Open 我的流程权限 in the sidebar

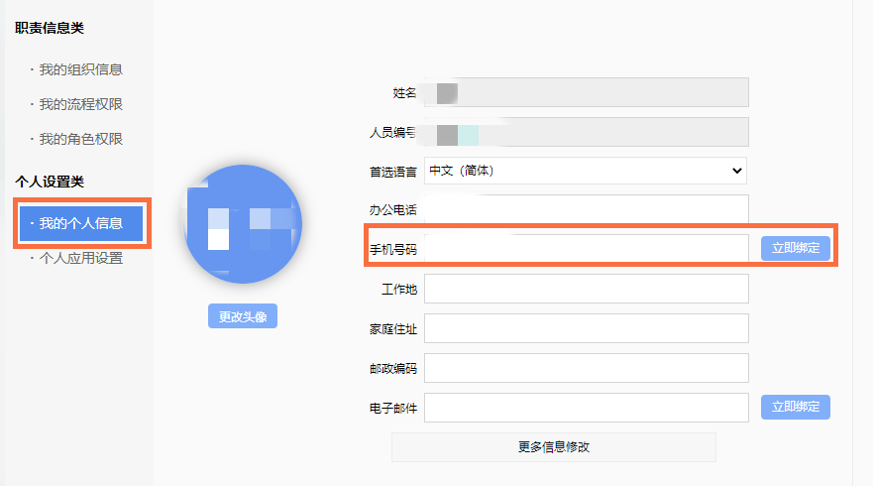[x=80, y=104]
